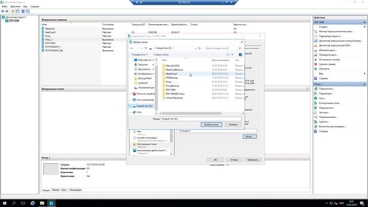Click the Delete icon in Proxy_1 actions
Viewport: 368px width, 207px height.
tap(316, 122)
